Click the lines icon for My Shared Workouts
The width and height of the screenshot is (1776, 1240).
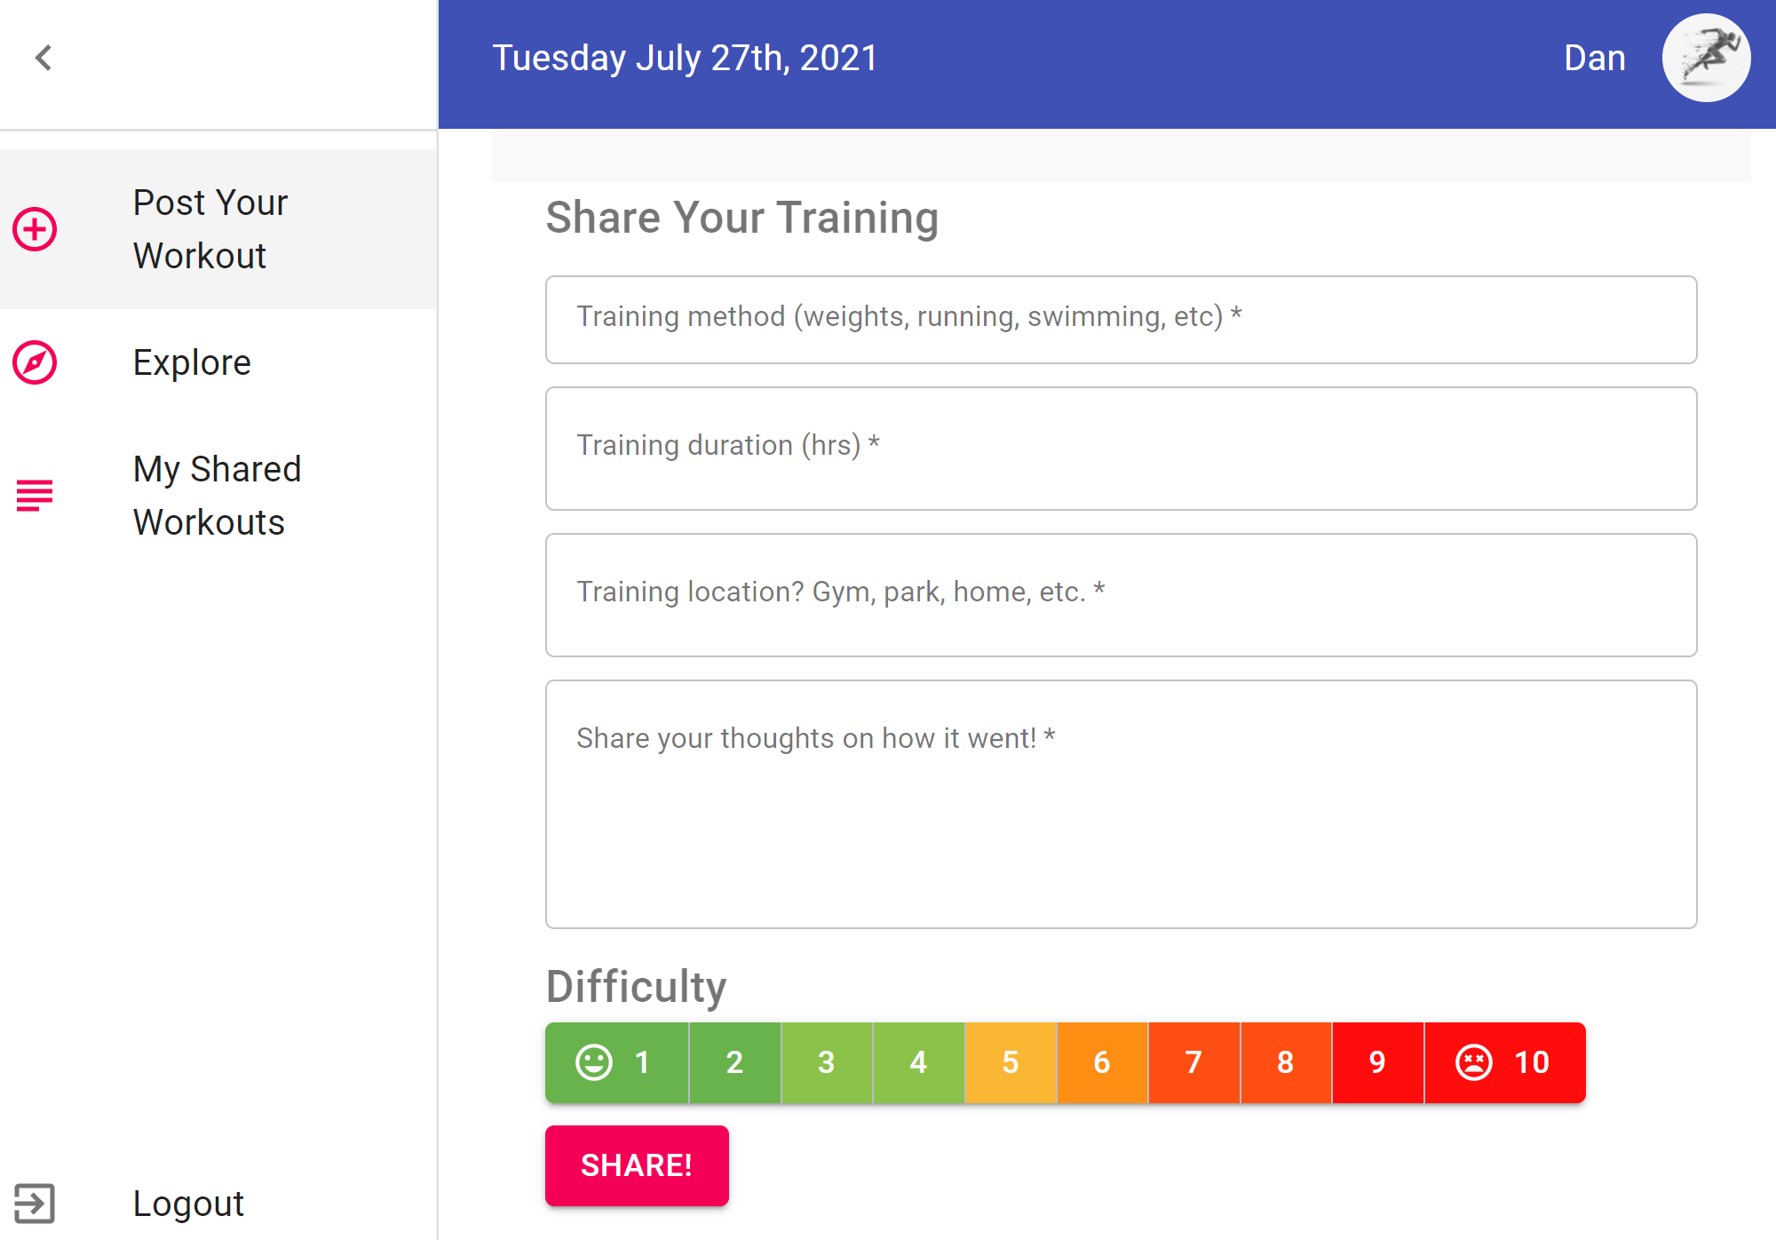click(35, 496)
